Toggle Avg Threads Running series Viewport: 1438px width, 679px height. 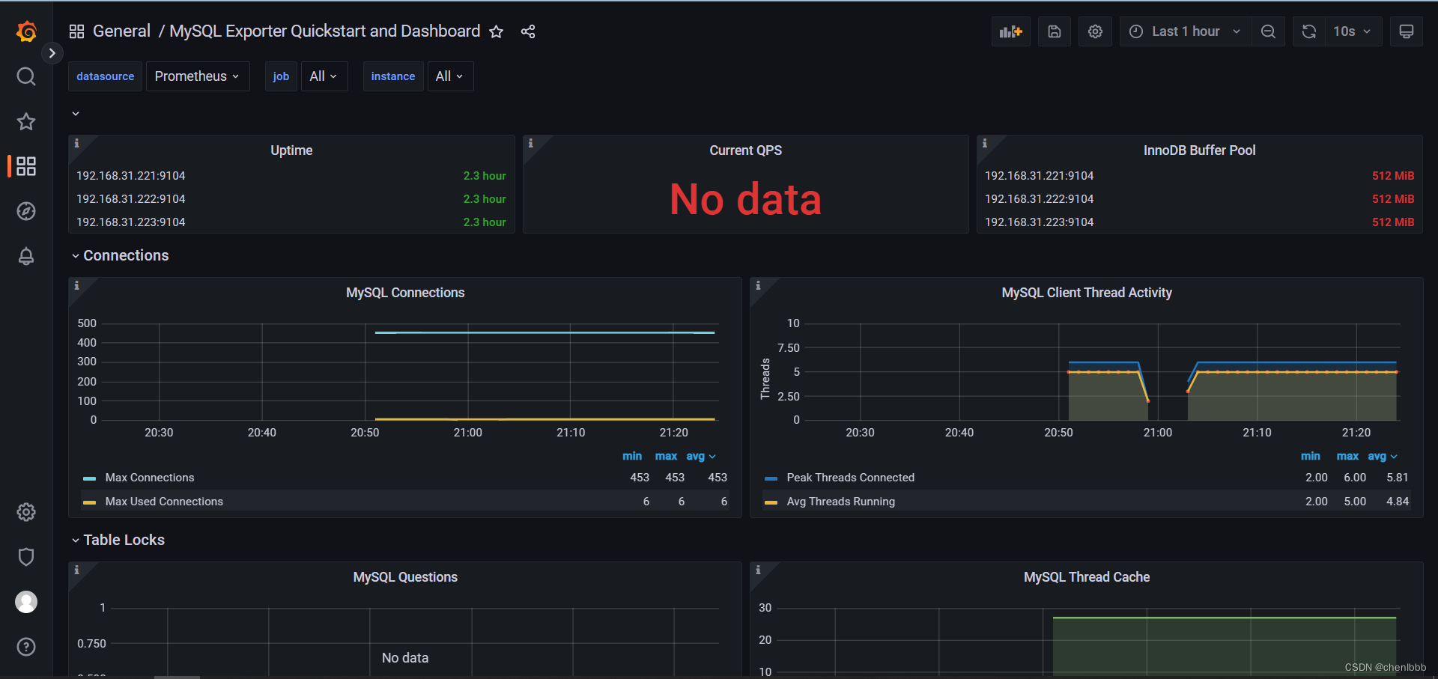coord(840,502)
